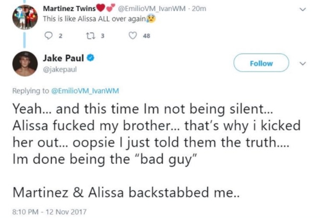Click the reply icon under Martinez Twins tweet

[48, 36]
